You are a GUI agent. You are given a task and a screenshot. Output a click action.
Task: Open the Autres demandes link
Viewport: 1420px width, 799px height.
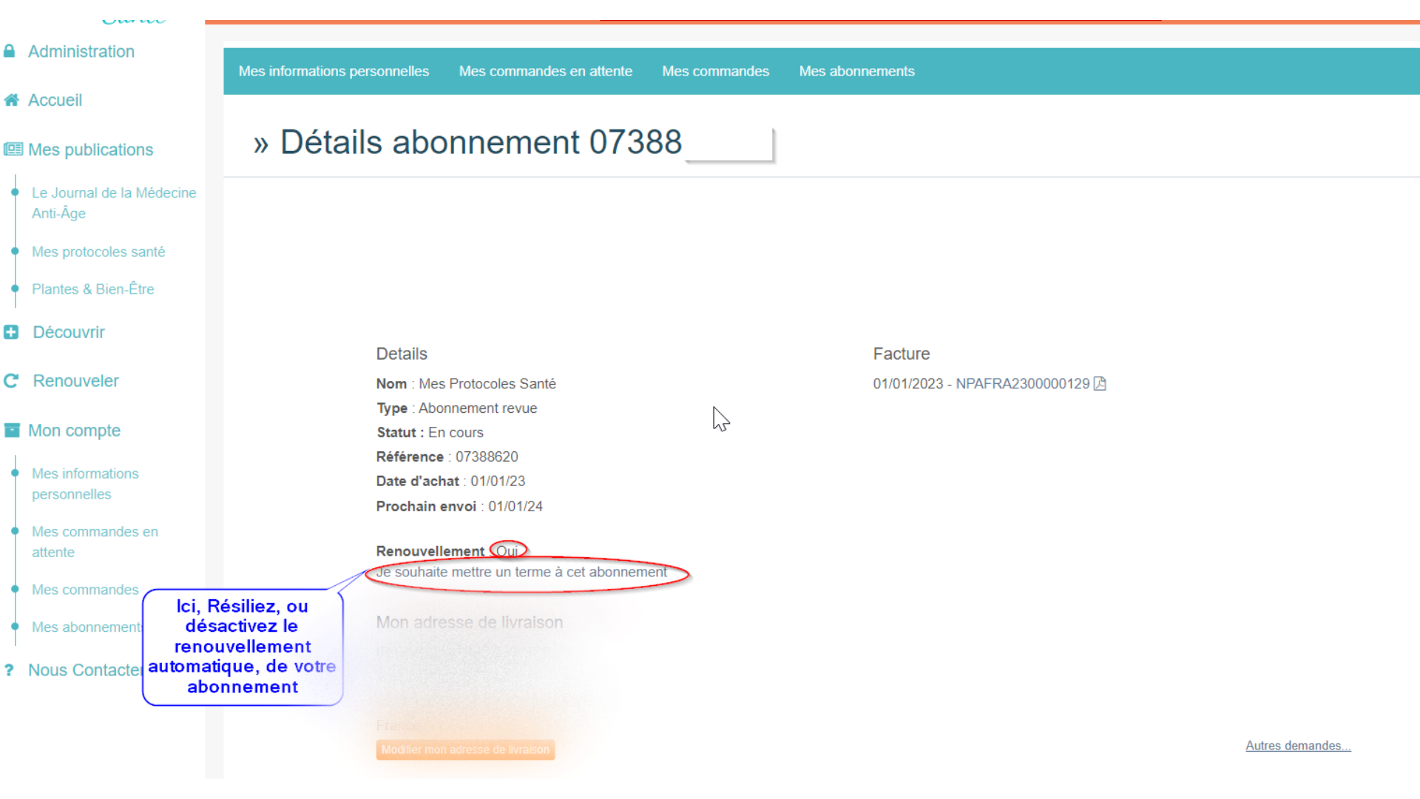[x=1297, y=746]
